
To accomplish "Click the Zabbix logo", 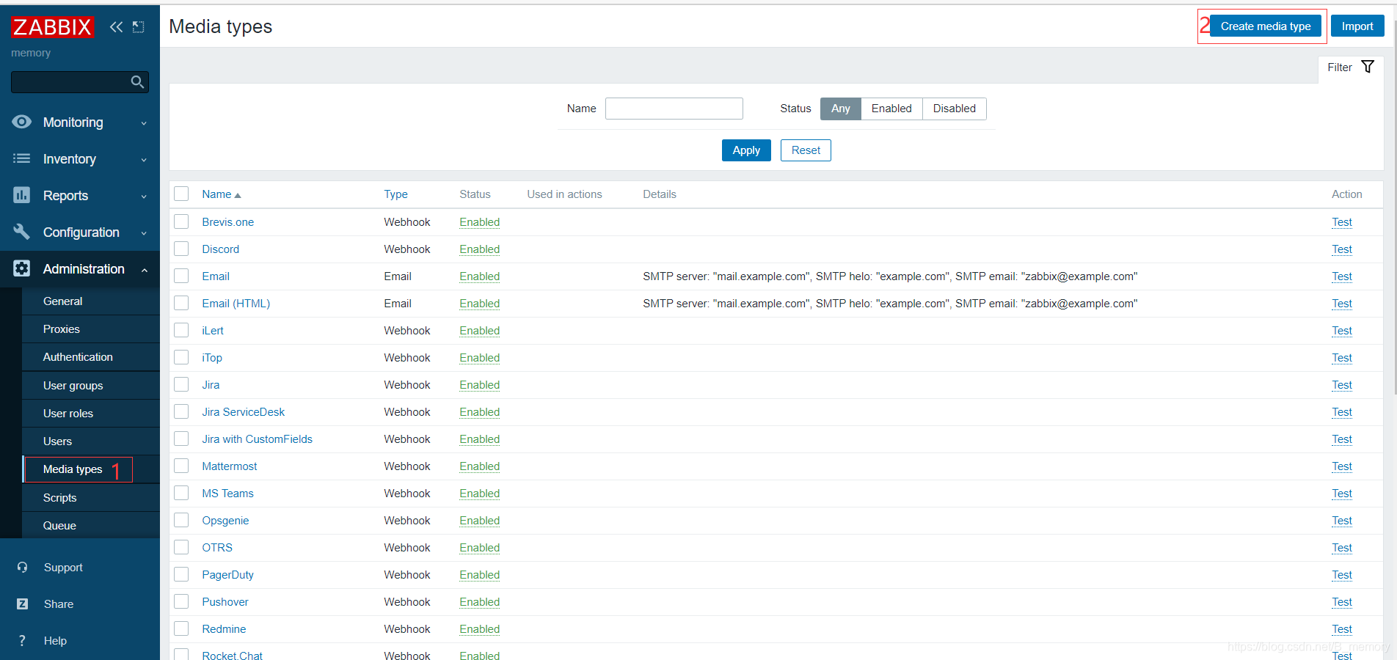I will [52, 27].
